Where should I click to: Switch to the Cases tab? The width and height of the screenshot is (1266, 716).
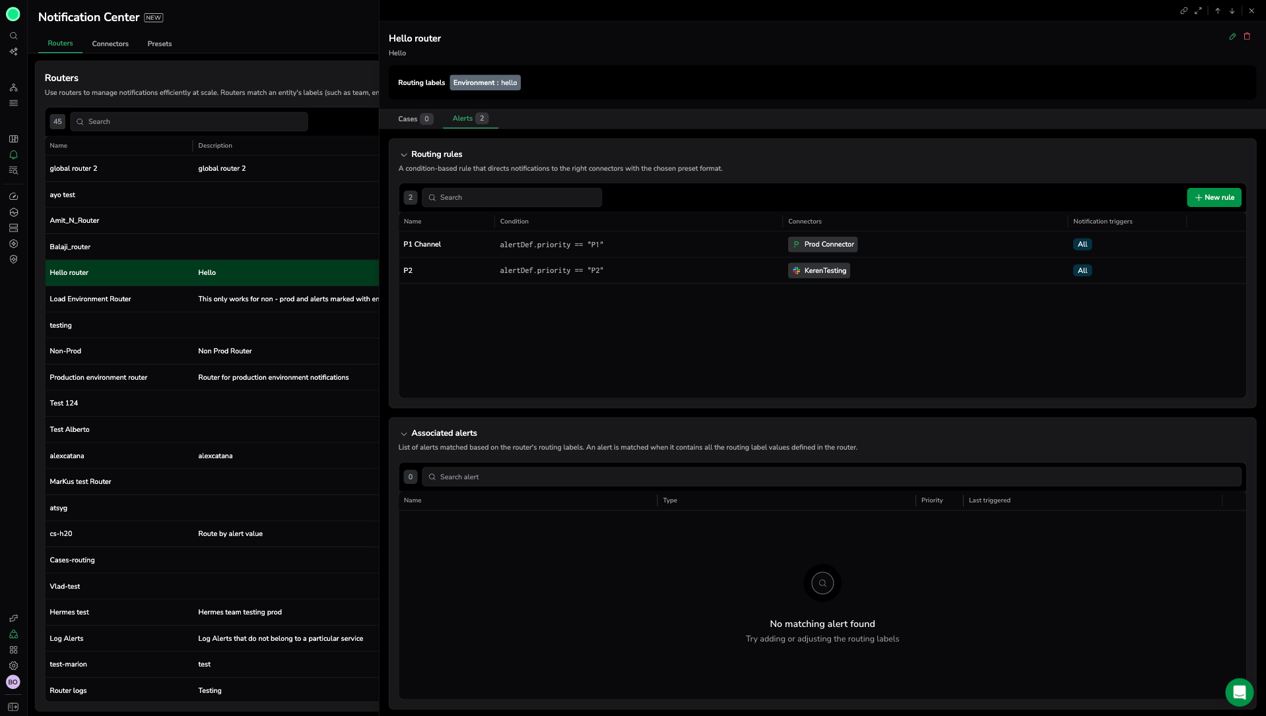(408, 119)
